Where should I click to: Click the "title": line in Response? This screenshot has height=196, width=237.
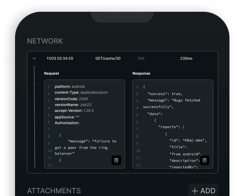click(178, 147)
